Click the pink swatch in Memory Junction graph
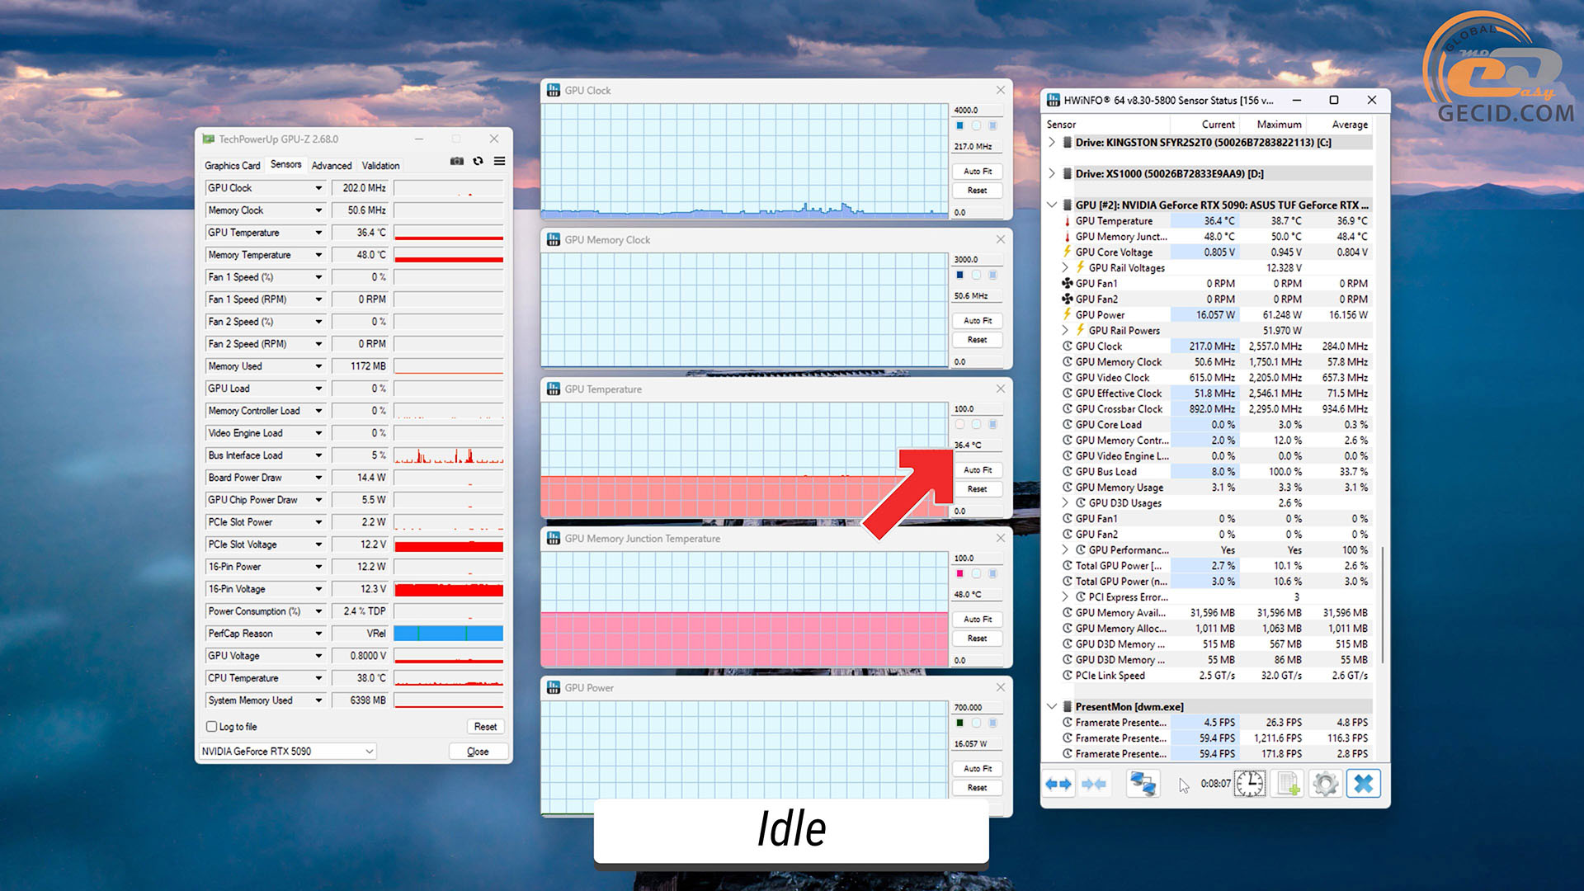Viewport: 1584px width, 891px height. tap(959, 573)
